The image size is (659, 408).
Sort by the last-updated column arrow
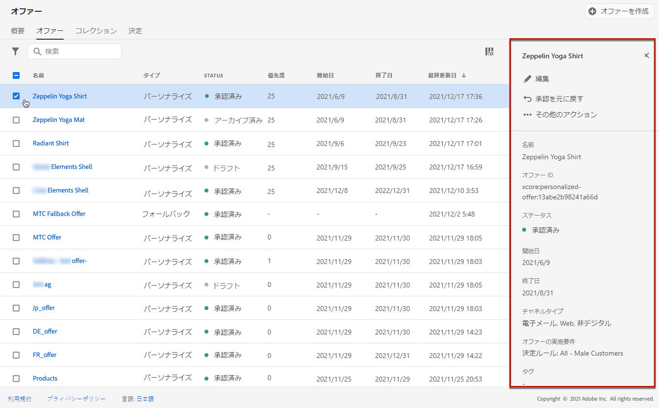pos(464,75)
